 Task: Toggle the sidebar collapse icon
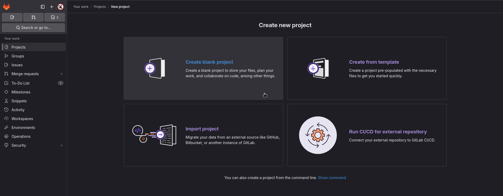[43, 7]
